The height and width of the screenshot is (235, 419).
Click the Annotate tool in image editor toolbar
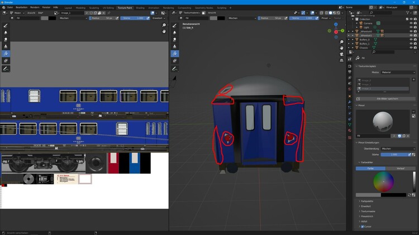tap(6, 68)
